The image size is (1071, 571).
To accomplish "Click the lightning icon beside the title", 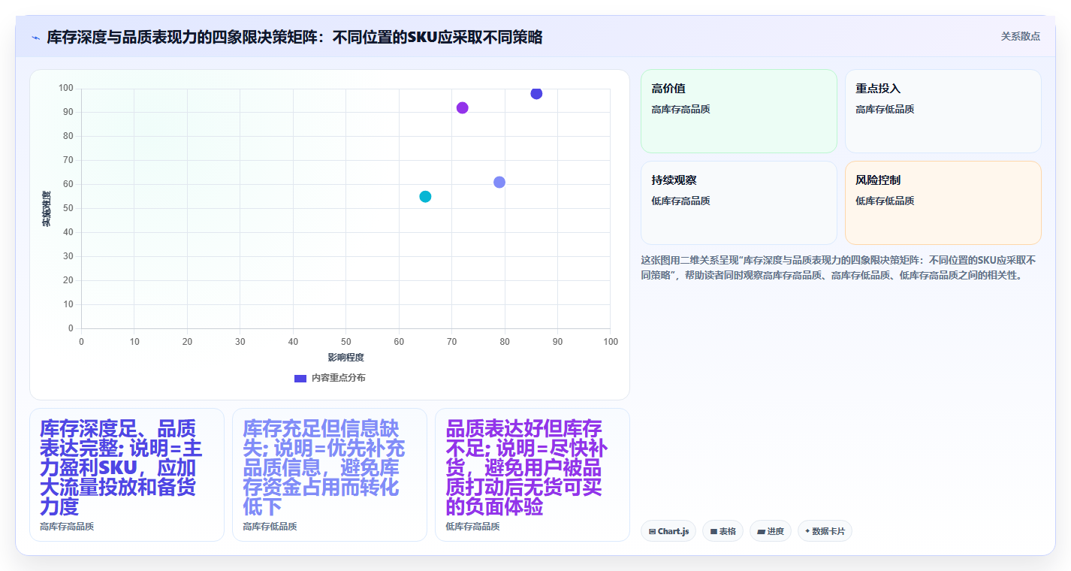I will 35,38.
